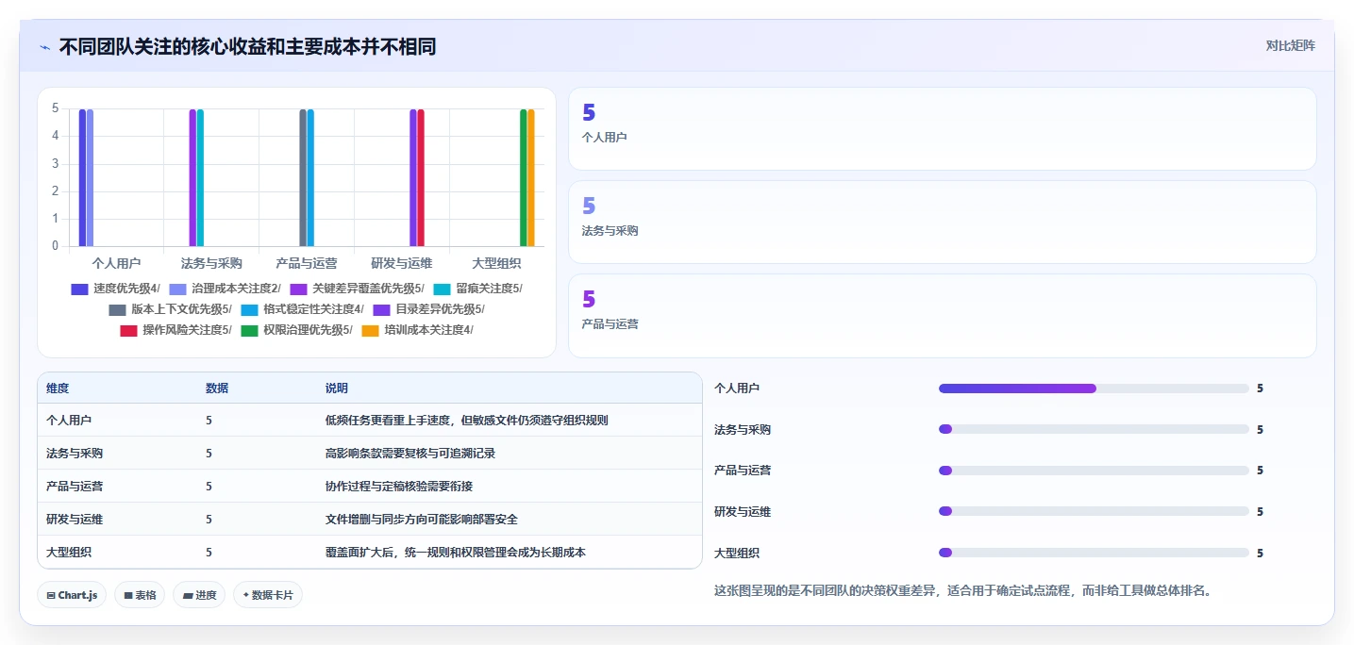
Task: Click the 维度 table column header
Action: click(x=58, y=389)
